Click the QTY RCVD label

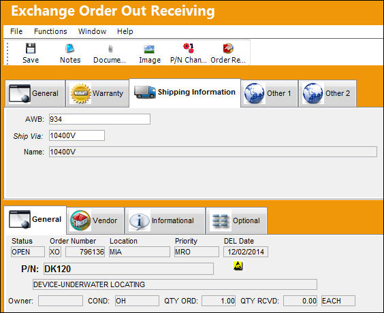(259, 301)
